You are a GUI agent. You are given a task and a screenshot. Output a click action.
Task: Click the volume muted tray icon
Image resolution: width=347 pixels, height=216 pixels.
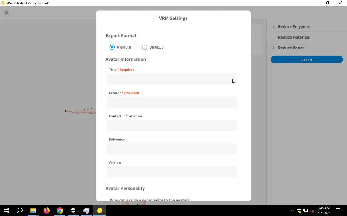click(312, 211)
